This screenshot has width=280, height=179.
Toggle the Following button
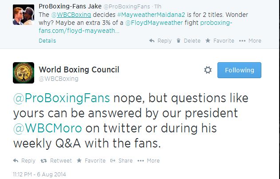(x=239, y=70)
